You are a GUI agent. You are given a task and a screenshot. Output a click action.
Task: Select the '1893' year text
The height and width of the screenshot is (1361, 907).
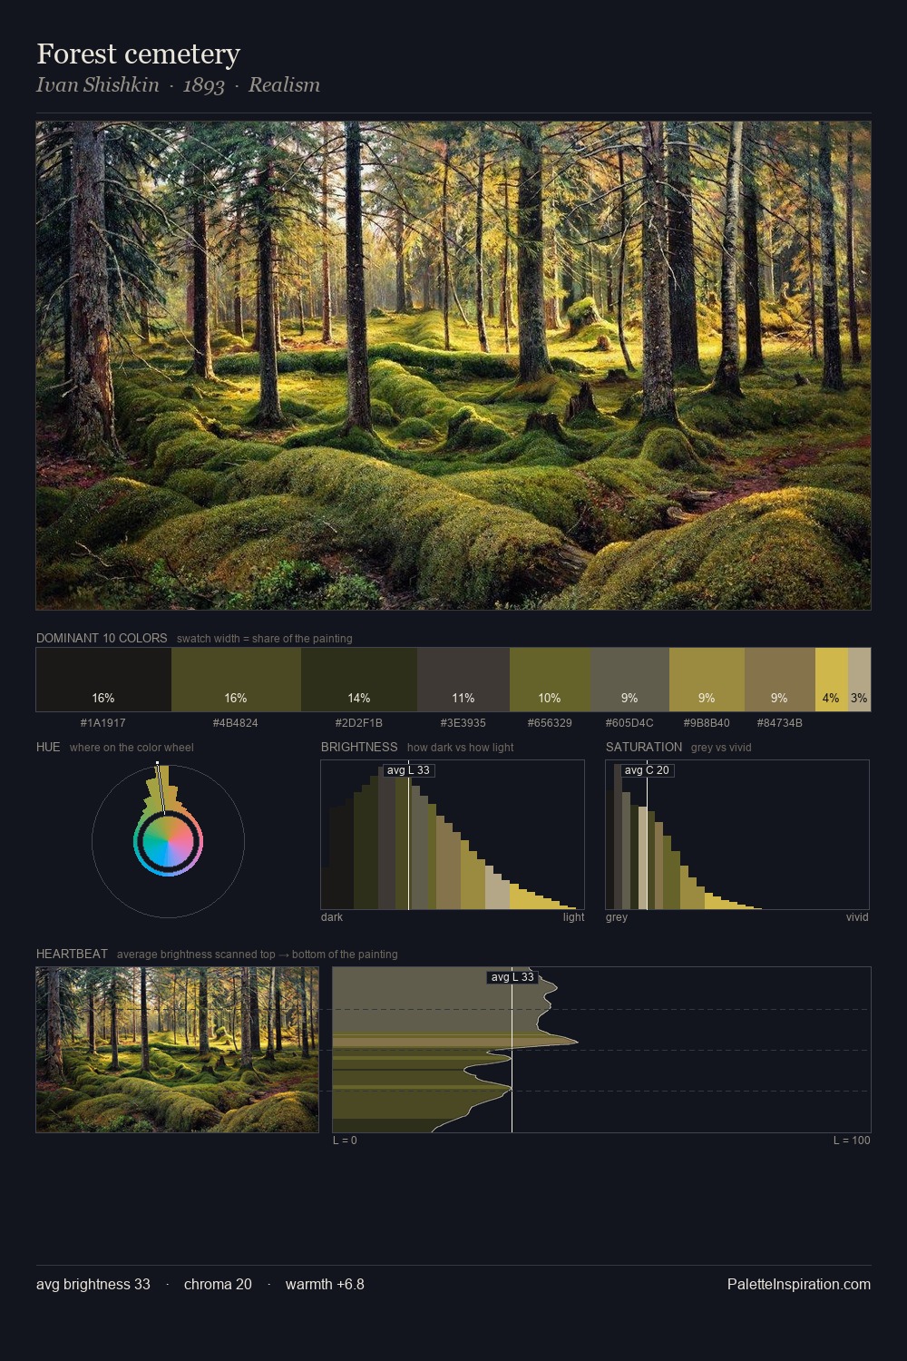(203, 85)
